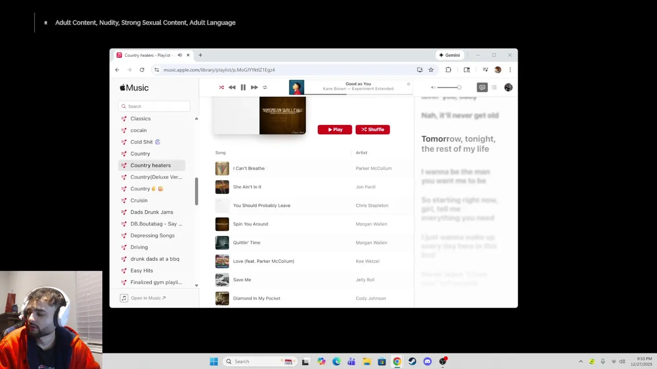
Task: Toggle shuffle in the playback controls
Action: (221, 88)
